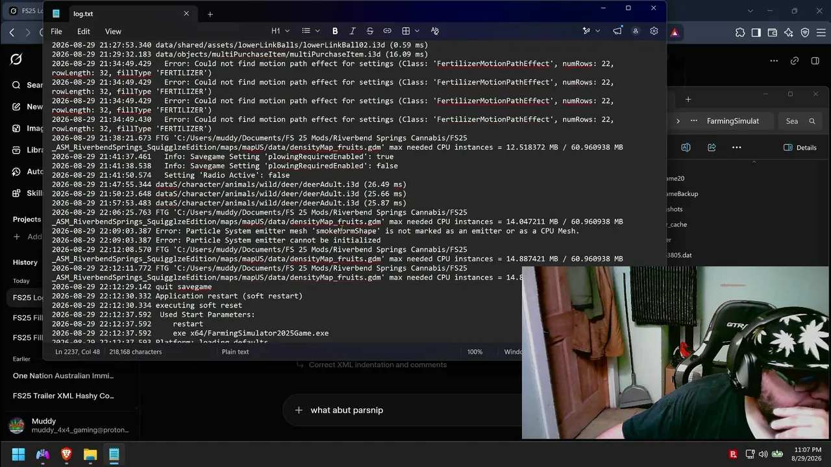Click 'Ln 2237, Col 48' status indicator
Viewport: 831px width, 467px height.
pyautogui.click(x=77, y=352)
